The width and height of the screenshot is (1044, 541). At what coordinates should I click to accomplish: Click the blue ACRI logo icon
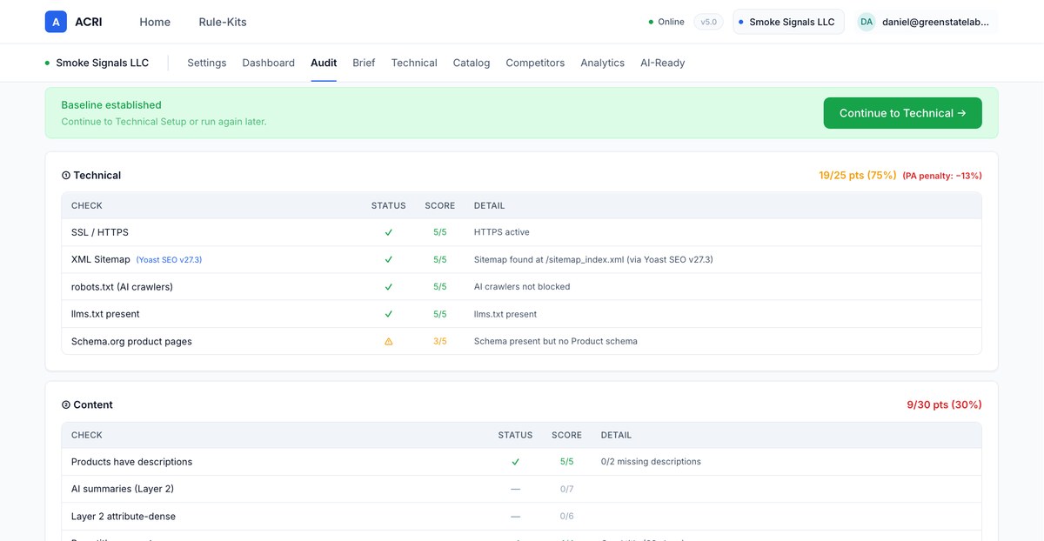[x=56, y=22]
